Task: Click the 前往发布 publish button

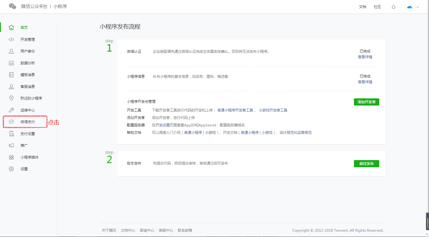Action: 366,163
